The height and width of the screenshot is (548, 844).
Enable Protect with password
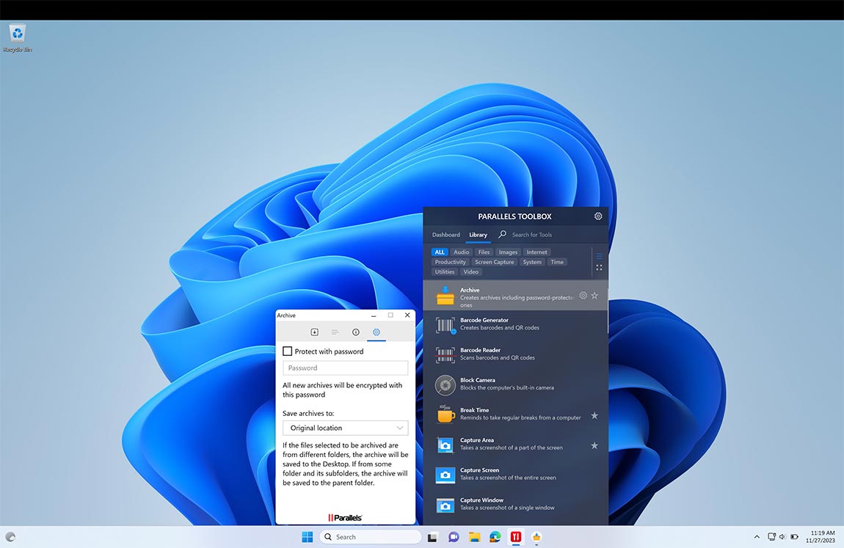click(x=287, y=351)
